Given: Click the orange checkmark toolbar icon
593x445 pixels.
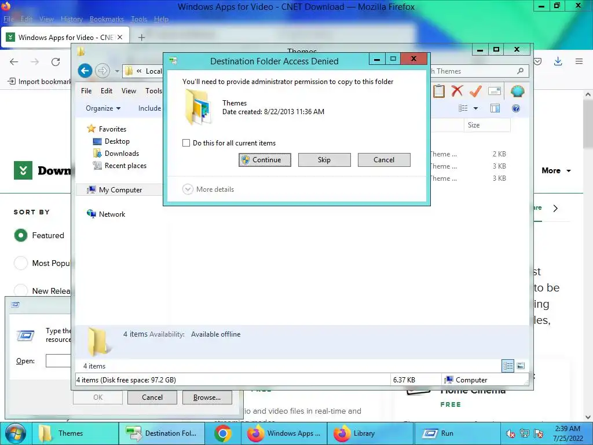Looking at the screenshot, I should click(x=475, y=91).
